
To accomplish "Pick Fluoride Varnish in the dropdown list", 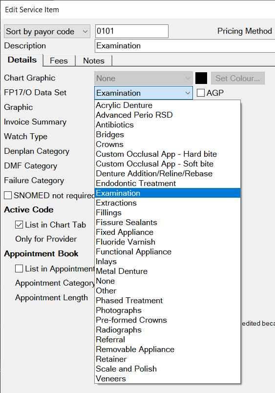I will [x=168, y=242].
